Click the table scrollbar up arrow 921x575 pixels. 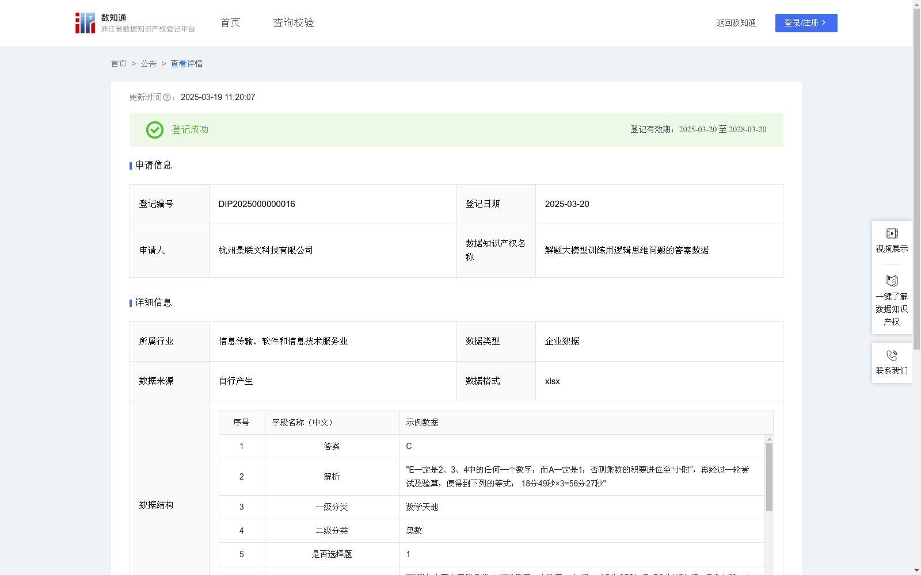[769, 439]
